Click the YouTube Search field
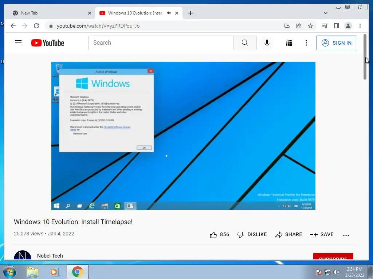The image size is (373, 279). pos(161,43)
